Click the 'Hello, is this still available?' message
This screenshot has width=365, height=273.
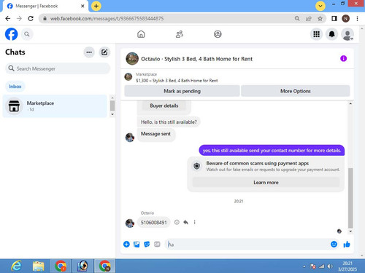point(169,122)
